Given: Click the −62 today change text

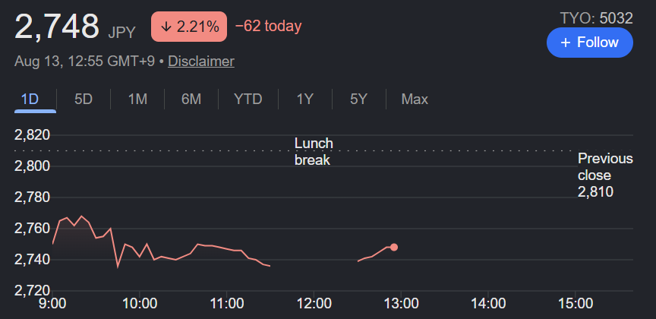Looking at the screenshot, I should (268, 27).
